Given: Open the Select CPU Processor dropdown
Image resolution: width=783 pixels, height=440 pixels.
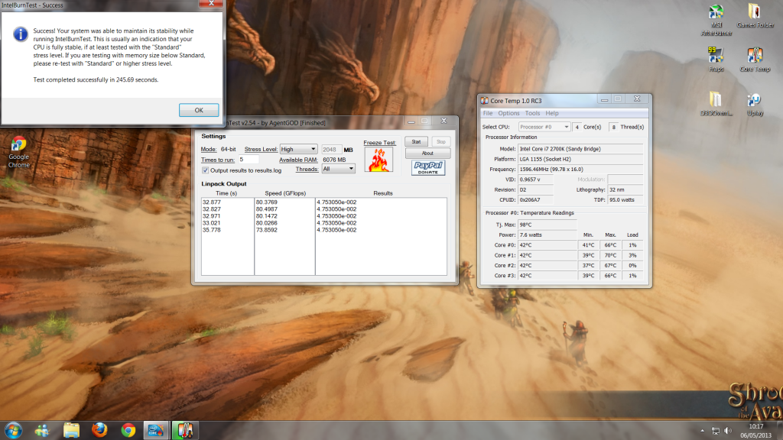Looking at the screenshot, I should click(x=544, y=127).
